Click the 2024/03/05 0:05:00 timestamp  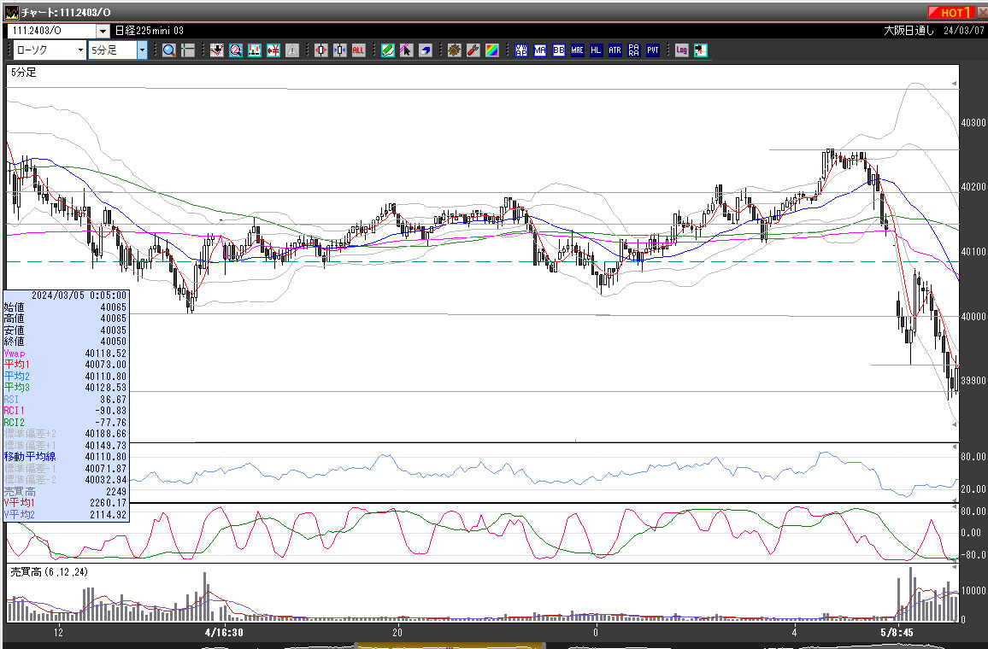coord(79,295)
